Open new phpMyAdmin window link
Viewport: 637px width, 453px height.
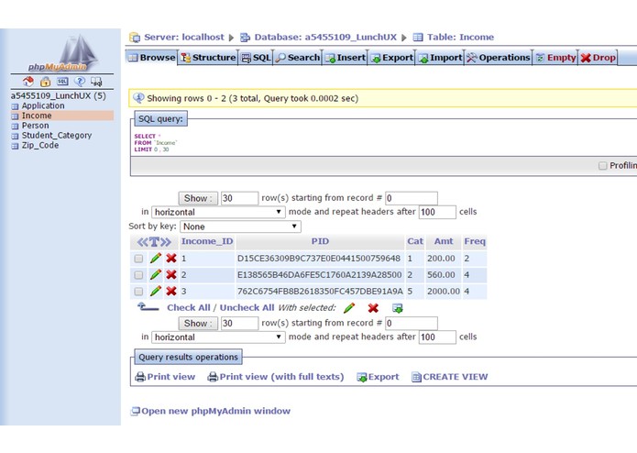tap(211, 411)
